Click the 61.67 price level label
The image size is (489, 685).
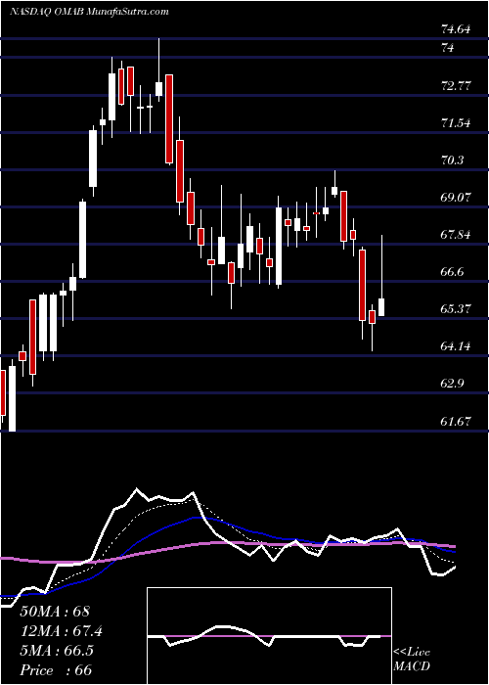456,421
